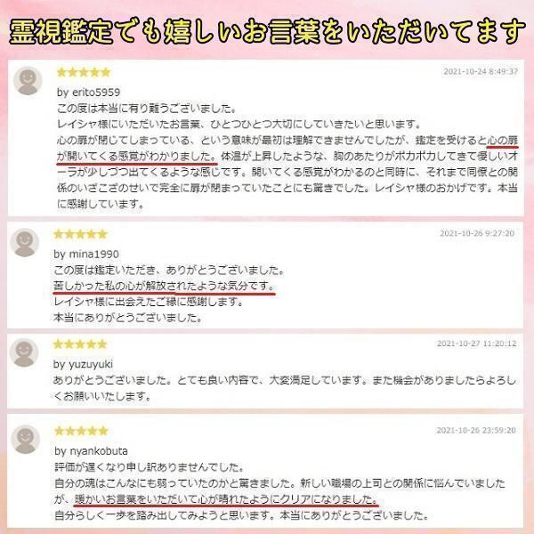The image size is (534, 534).
Task: Click the 2021-10-26 23:59:20 timestamp
Action: click(476, 430)
